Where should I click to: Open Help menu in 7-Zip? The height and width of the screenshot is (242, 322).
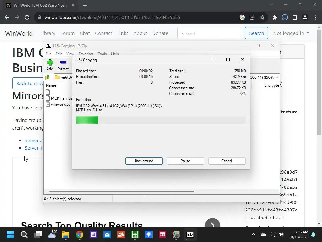(x=115, y=54)
